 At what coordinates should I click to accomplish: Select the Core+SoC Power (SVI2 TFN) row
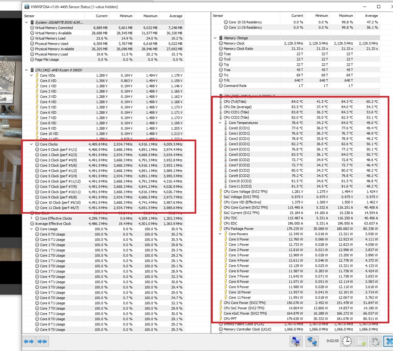tap(296, 313)
